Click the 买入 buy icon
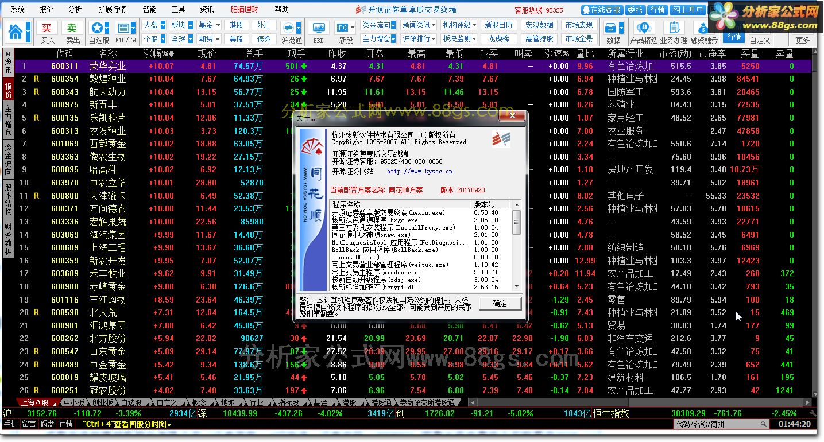824x442 pixels. coord(47,28)
